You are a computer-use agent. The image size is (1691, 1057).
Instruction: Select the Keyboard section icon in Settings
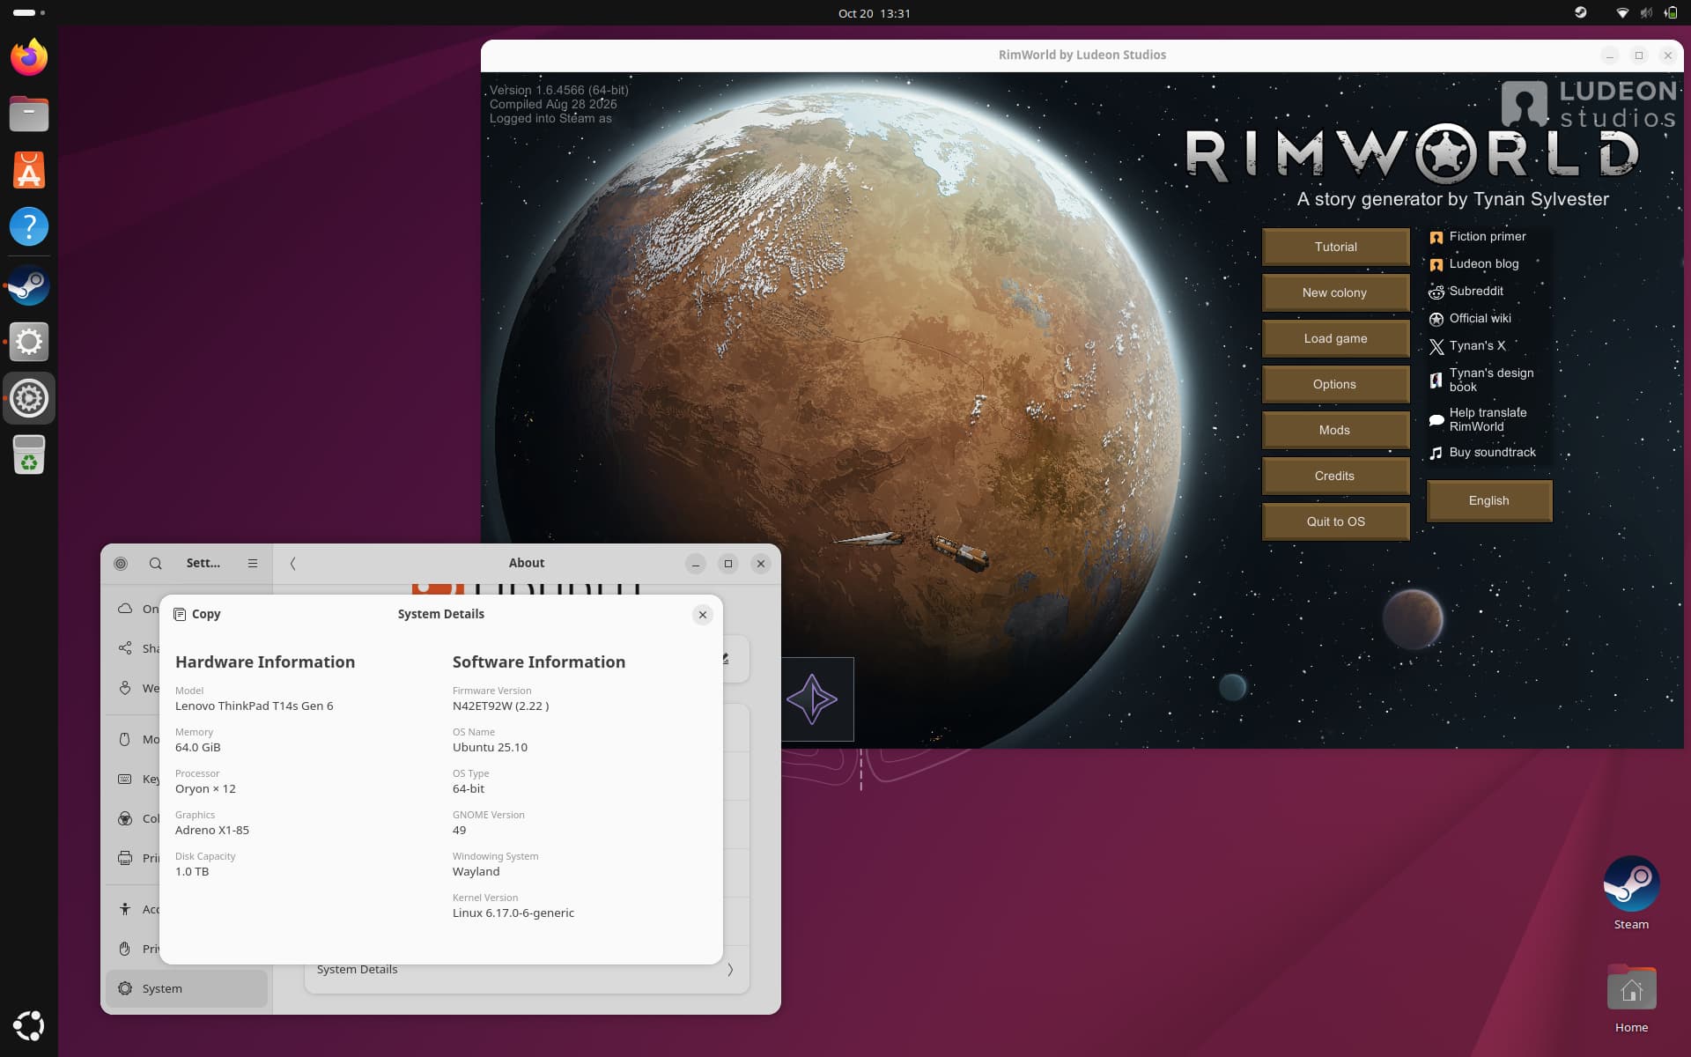123,779
